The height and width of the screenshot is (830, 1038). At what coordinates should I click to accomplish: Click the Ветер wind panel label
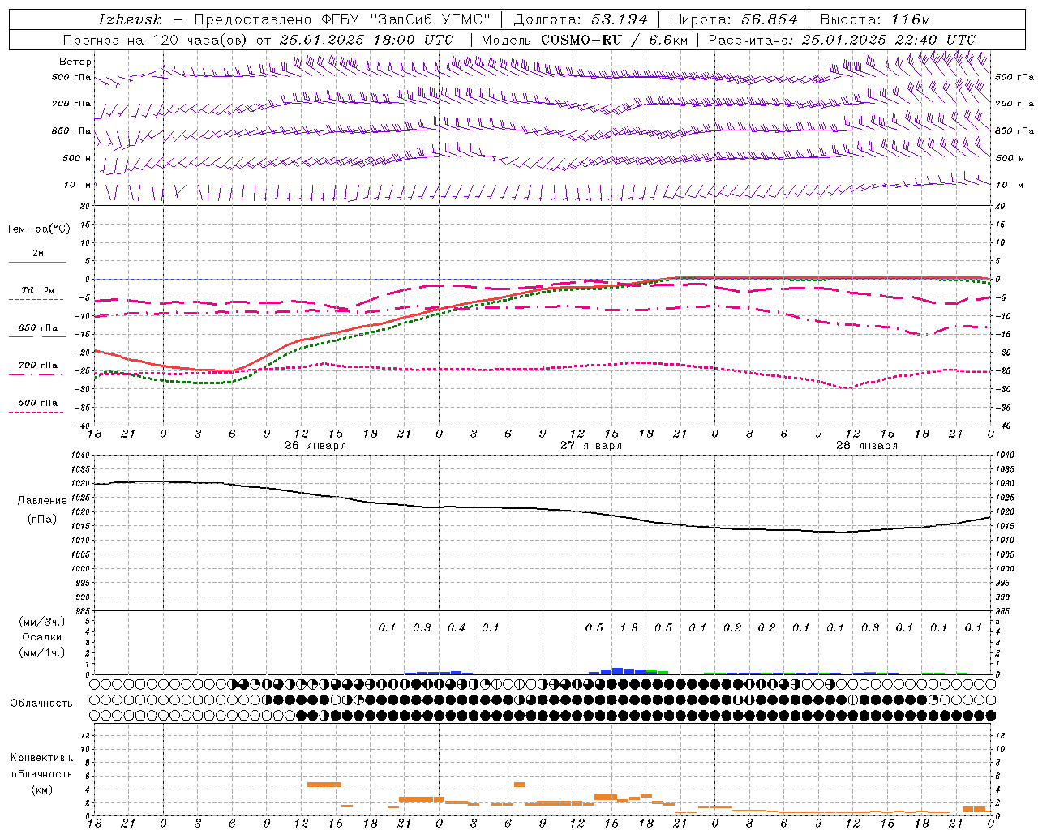75,62
